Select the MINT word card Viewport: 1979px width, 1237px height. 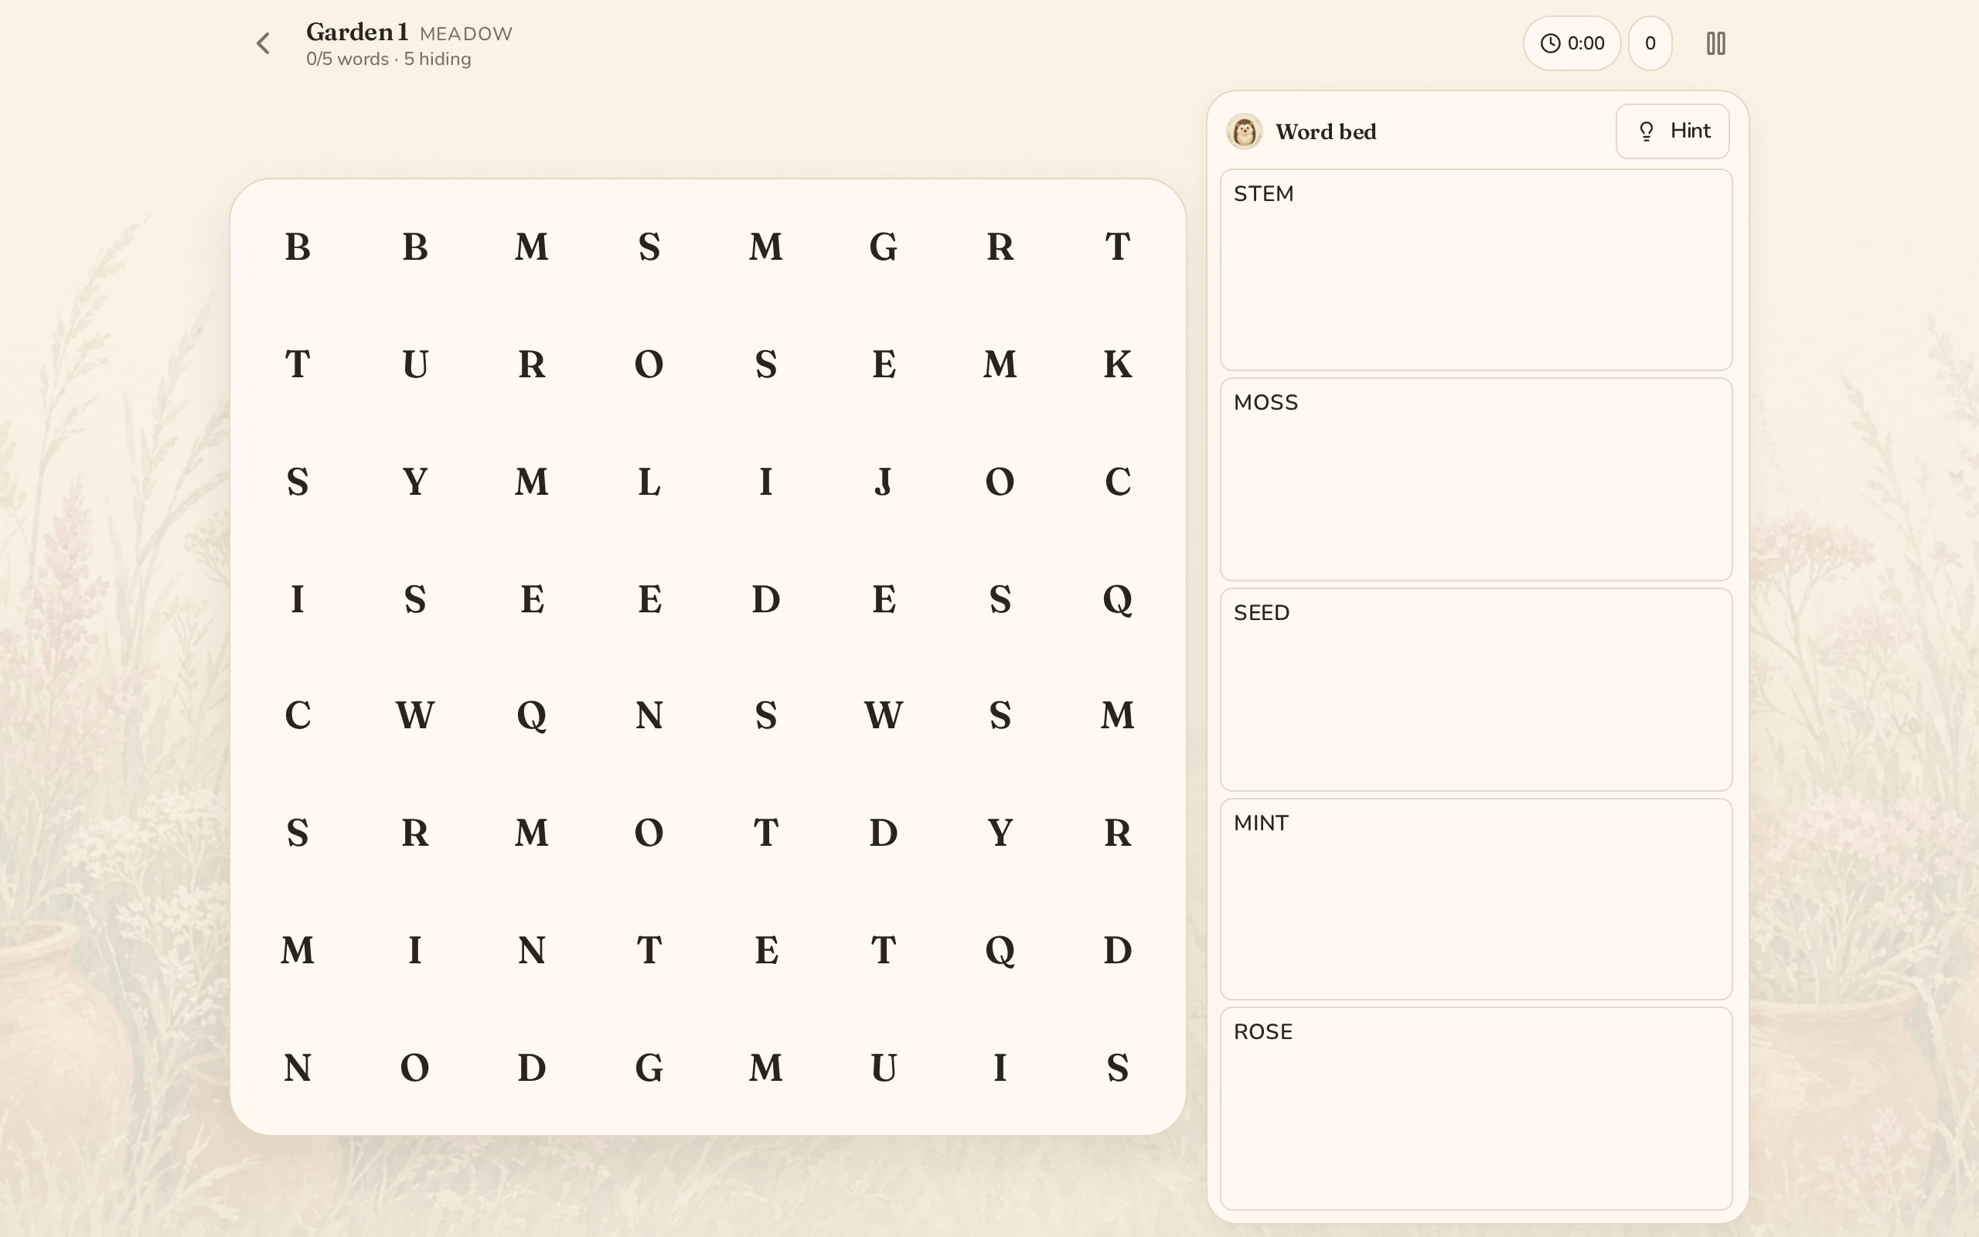click(1476, 899)
